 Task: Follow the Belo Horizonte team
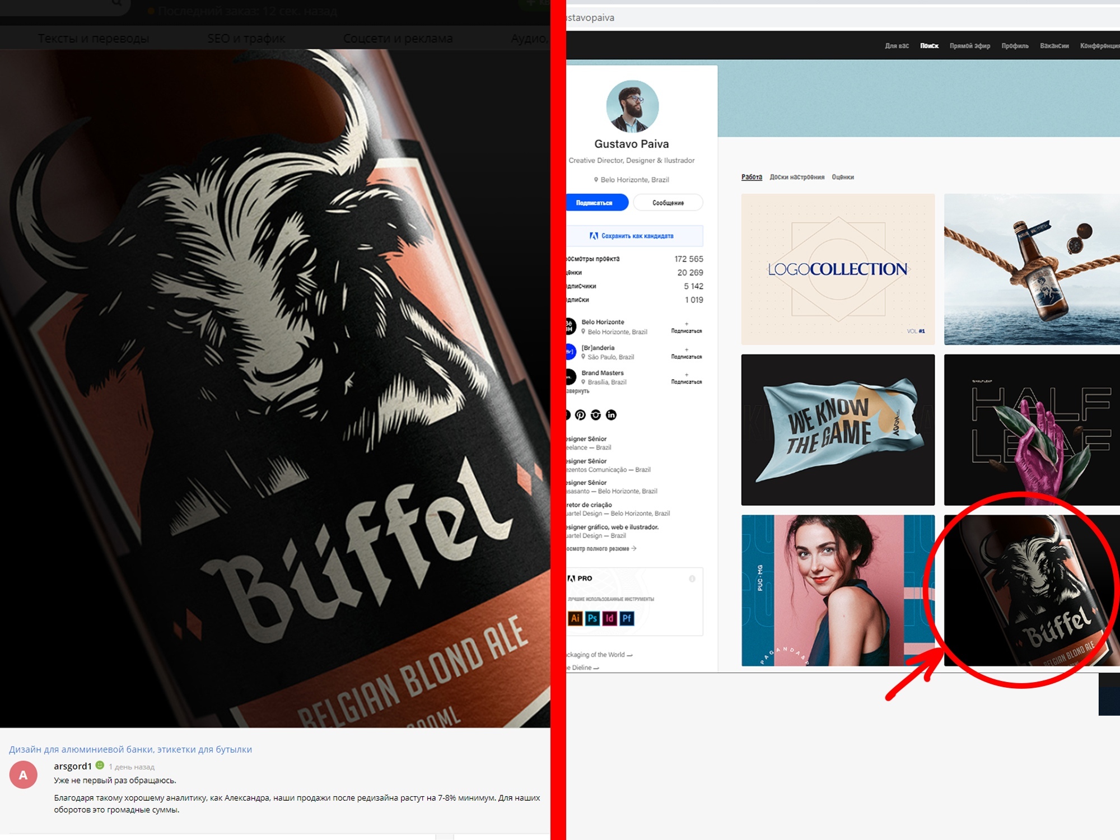pos(686,328)
